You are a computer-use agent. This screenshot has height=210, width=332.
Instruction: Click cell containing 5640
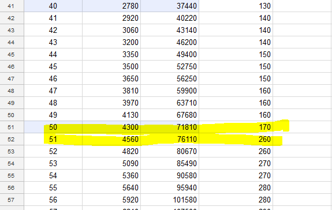coord(111,188)
